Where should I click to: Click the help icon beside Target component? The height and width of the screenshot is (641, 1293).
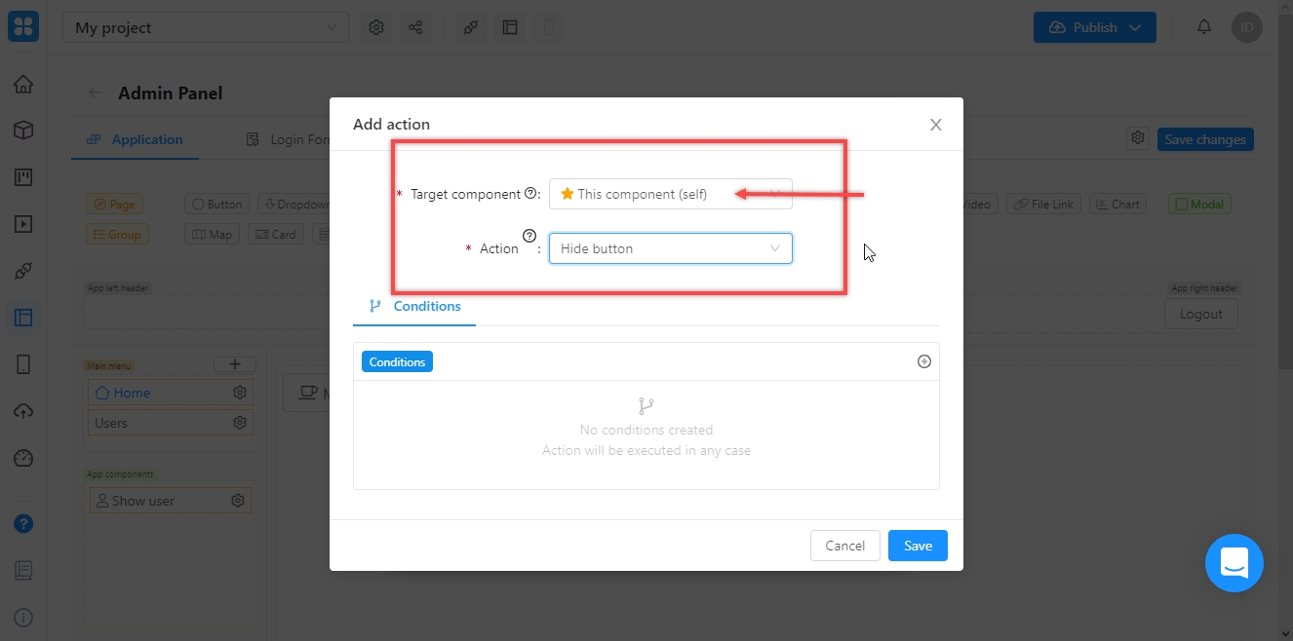530,194
